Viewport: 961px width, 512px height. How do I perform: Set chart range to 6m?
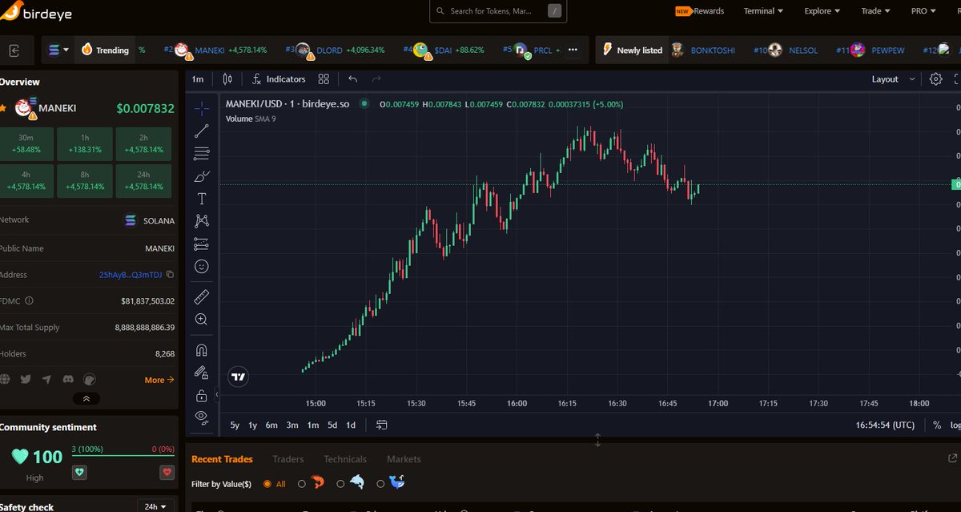click(x=271, y=425)
